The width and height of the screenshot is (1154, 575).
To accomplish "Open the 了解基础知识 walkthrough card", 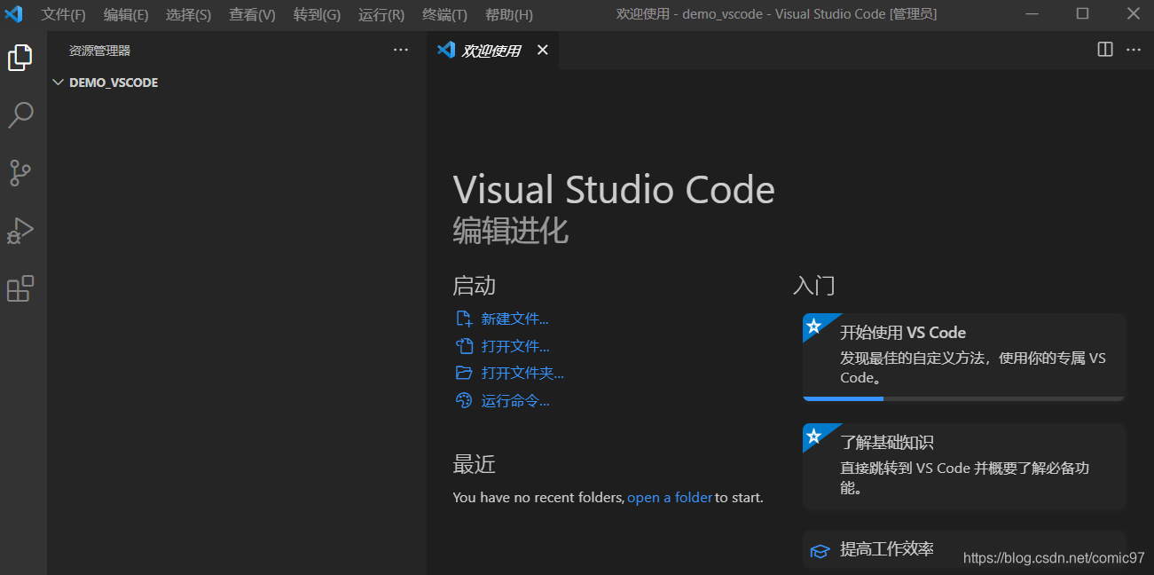I will tap(964, 466).
